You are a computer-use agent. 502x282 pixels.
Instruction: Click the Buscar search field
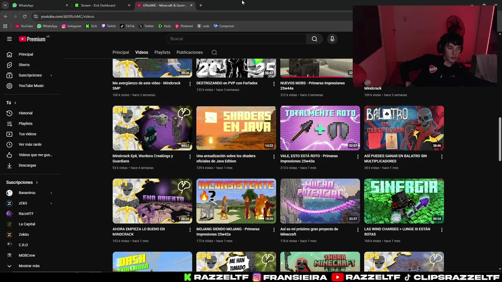click(236, 39)
